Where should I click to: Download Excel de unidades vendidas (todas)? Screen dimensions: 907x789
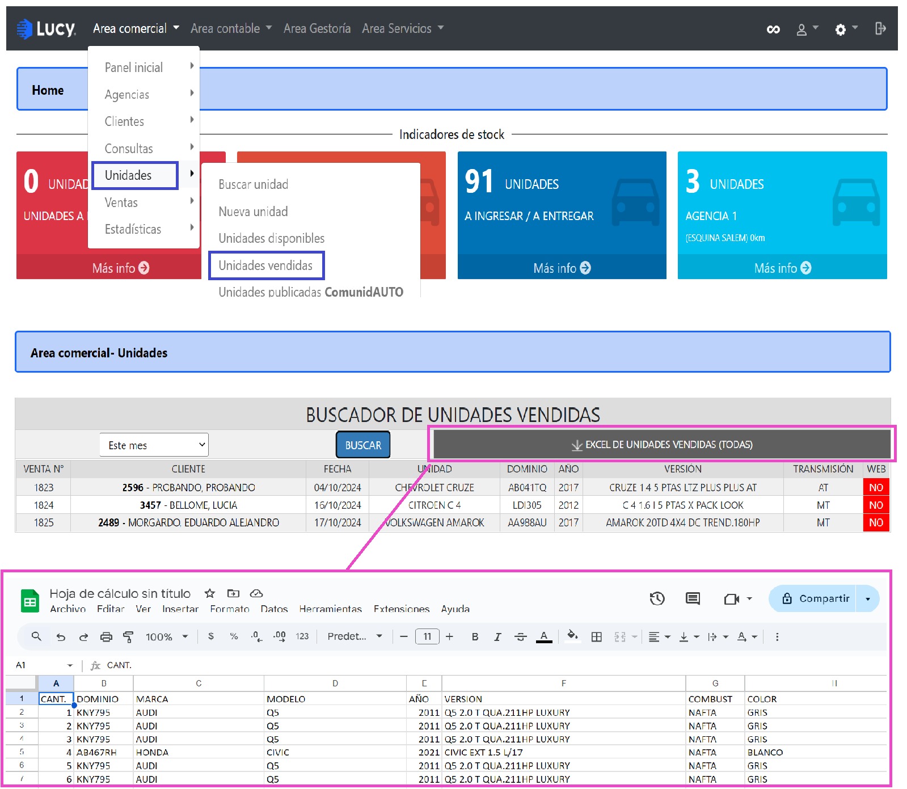662,444
